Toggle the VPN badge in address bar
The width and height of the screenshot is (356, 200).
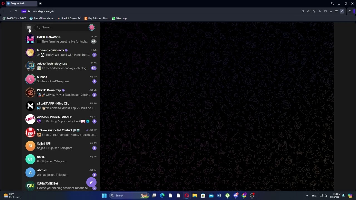[24, 11]
